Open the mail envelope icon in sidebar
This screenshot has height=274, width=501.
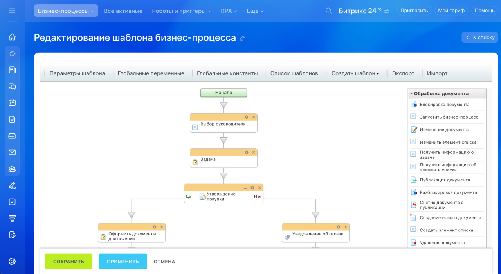coord(12,152)
